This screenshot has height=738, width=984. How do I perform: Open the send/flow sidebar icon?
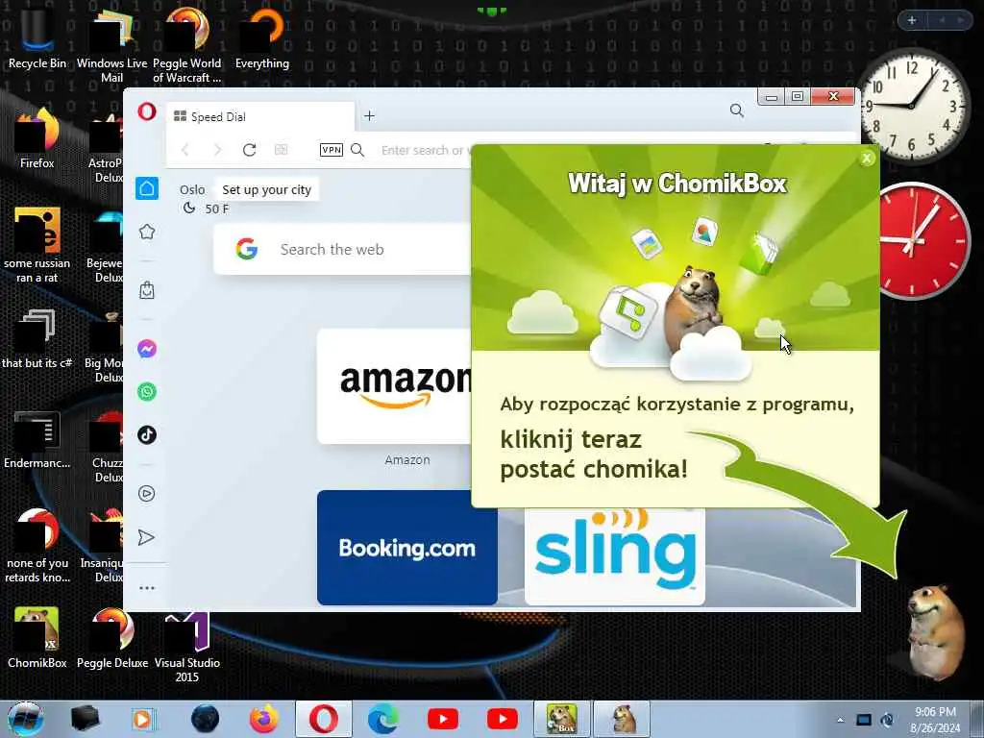point(146,537)
